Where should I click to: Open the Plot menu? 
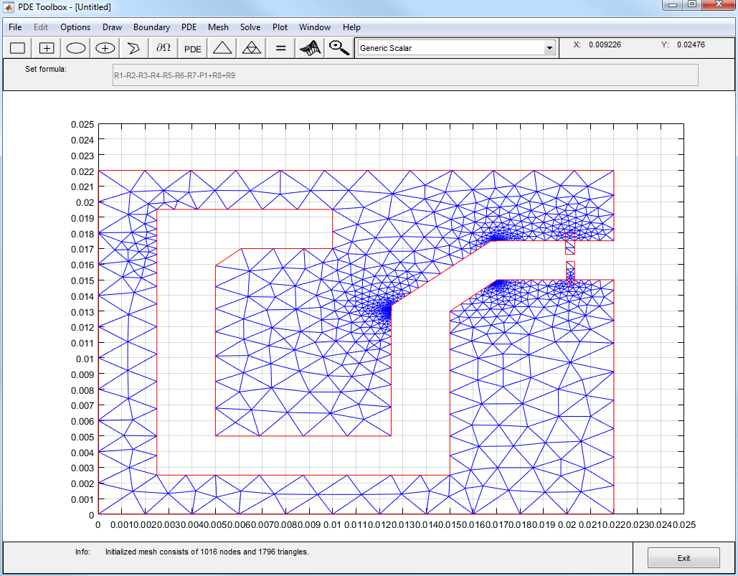[280, 27]
